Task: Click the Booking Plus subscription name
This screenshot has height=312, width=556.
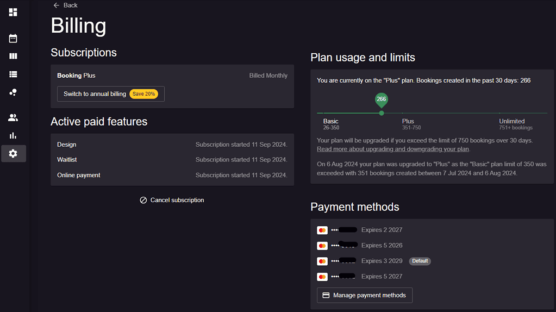Action: pos(76,76)
